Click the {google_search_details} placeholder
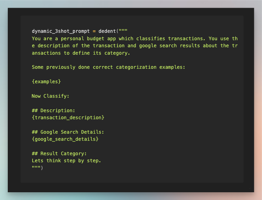262x200 pixels. click(65, 139)
